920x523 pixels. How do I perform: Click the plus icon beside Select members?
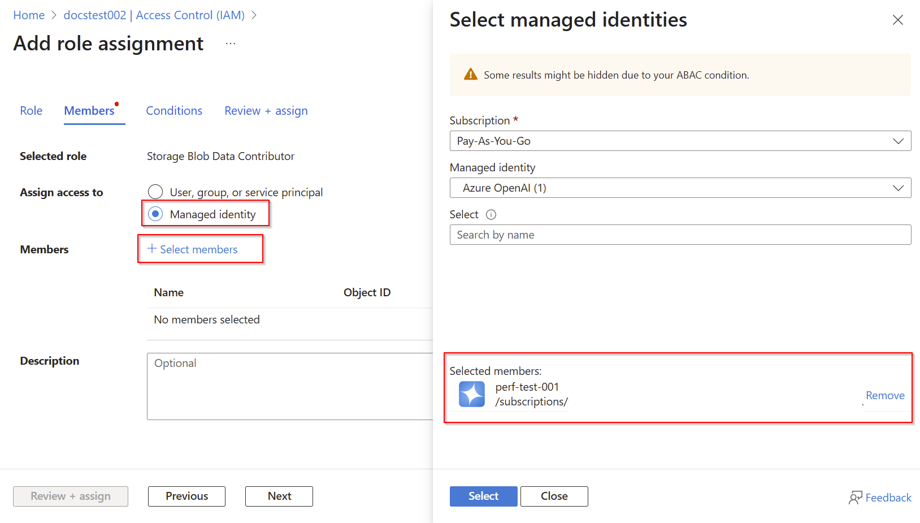pos(152,249)
